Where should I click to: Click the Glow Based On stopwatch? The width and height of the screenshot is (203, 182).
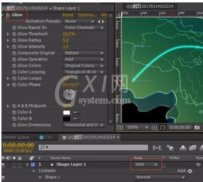pos(14,28)
